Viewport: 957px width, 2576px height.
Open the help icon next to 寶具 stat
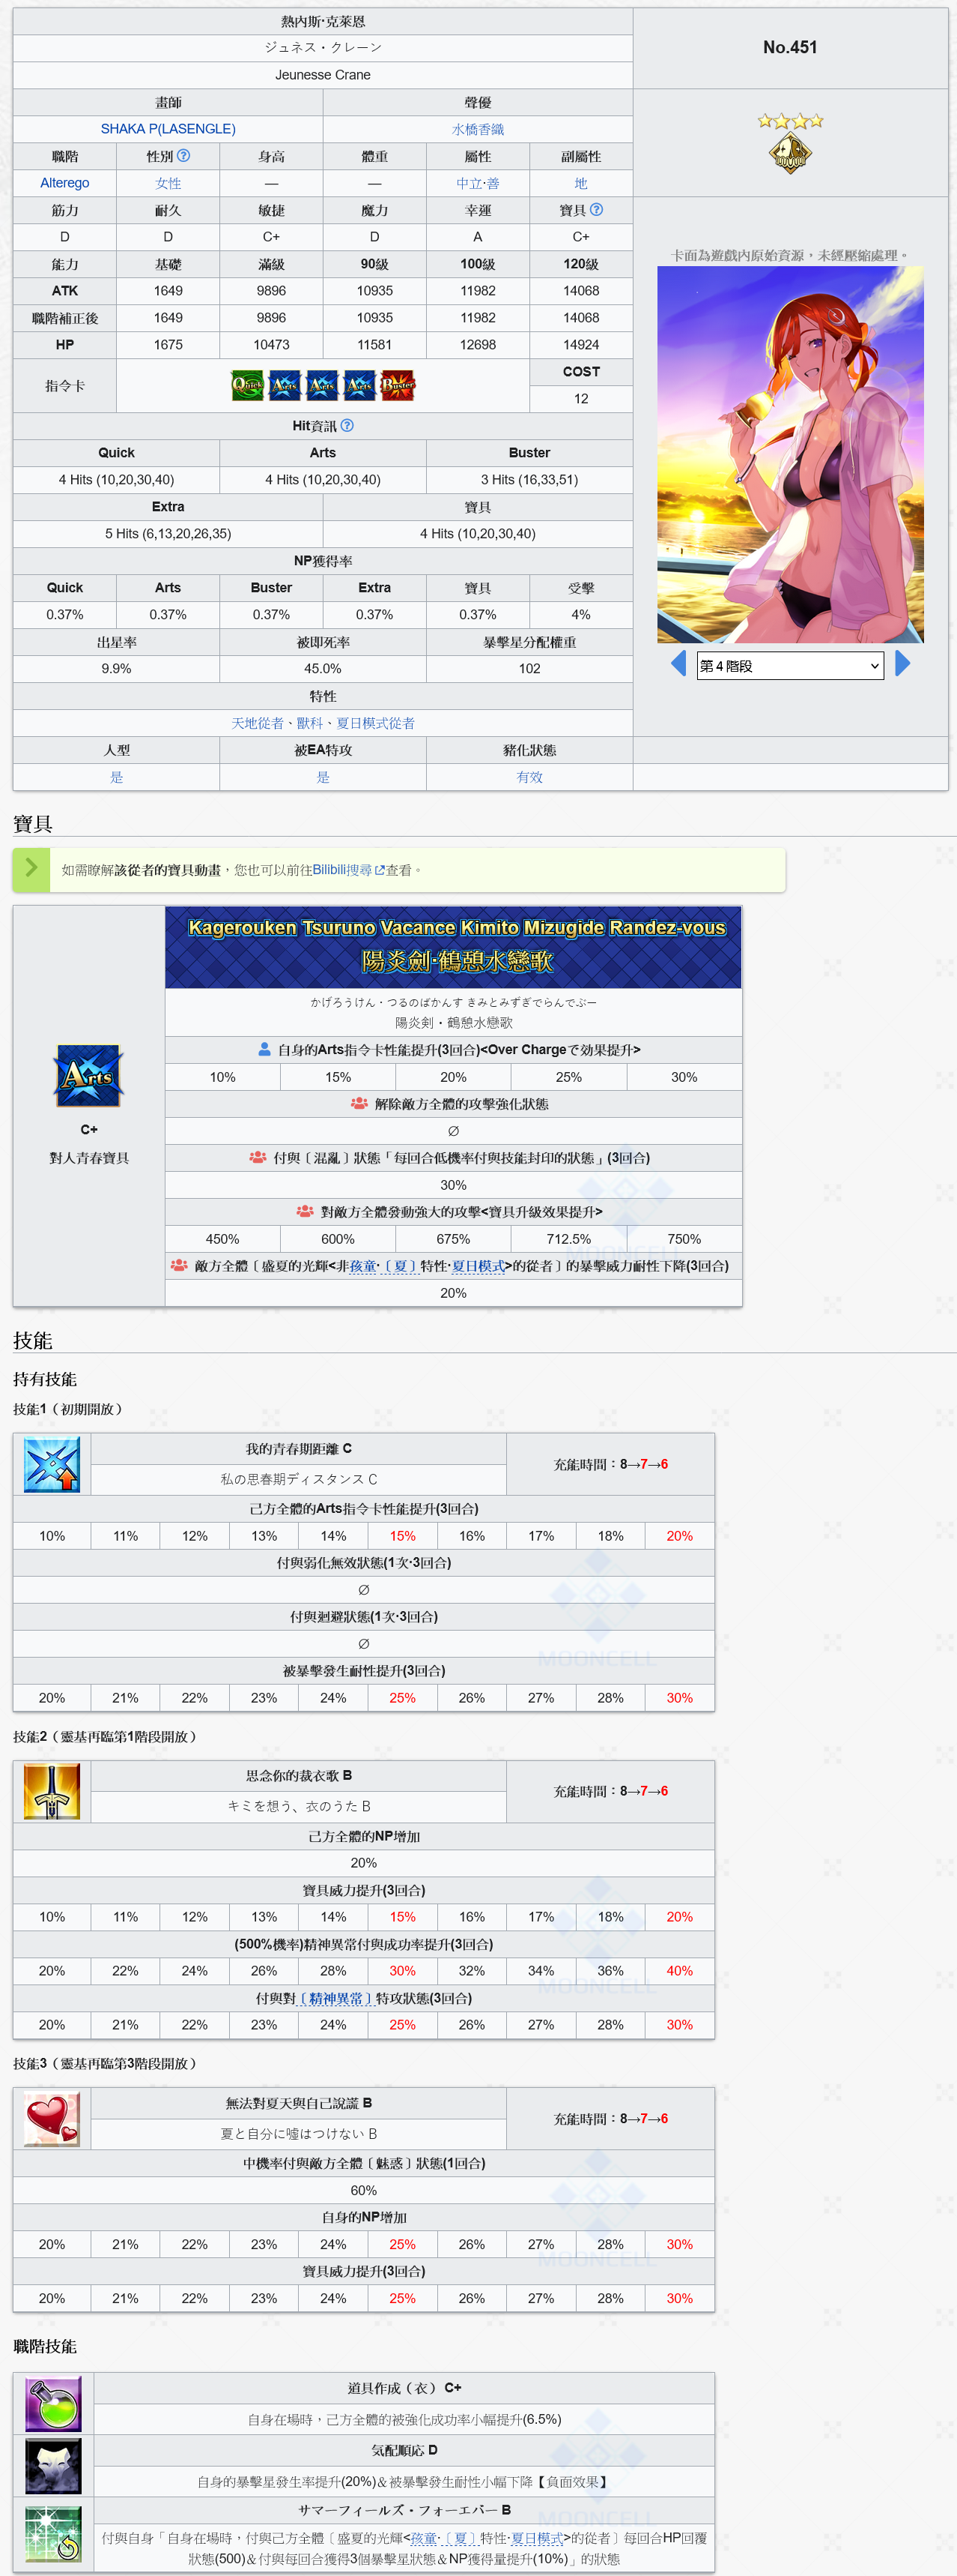click(596, 210)
